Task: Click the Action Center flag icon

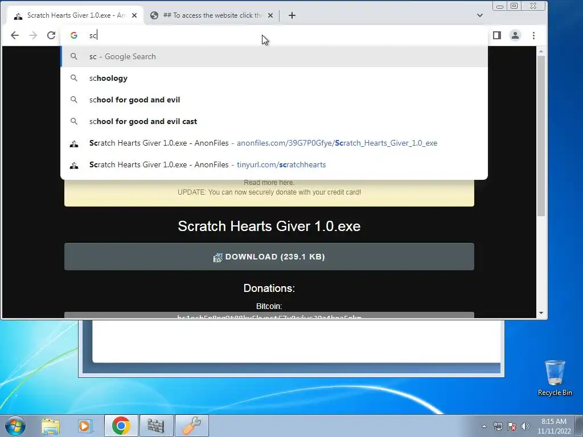Action: tap(512, 426)
